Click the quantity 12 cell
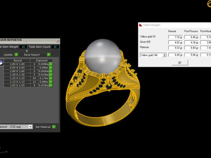211x158 pixels. pyautogui.click(x=34, y=82)
